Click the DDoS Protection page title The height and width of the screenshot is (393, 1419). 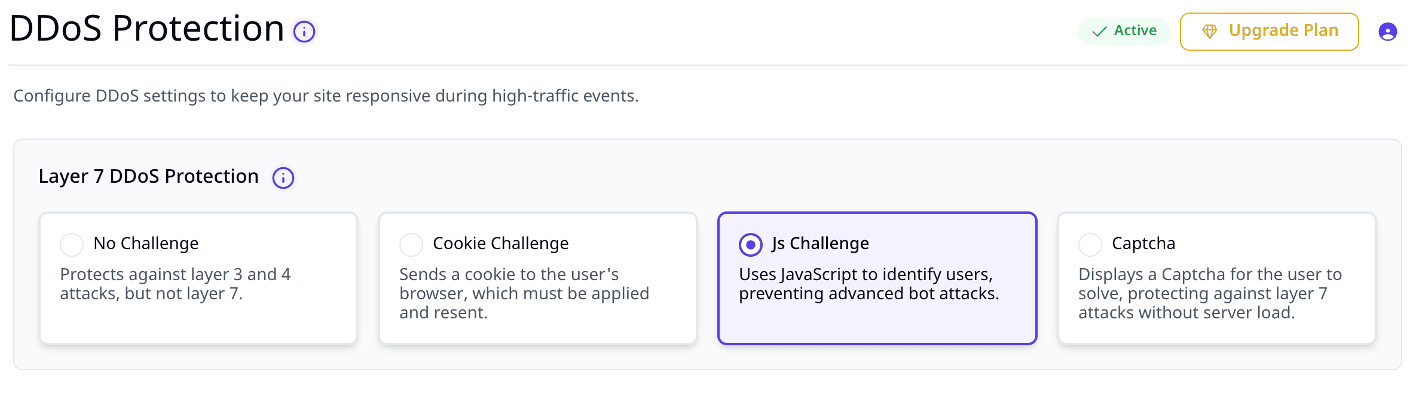(146, 28)
